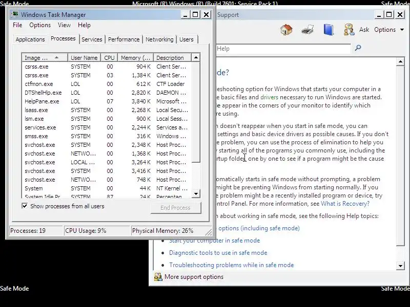
Task: Open the Options dropdown in Help window
Action: 389,30
